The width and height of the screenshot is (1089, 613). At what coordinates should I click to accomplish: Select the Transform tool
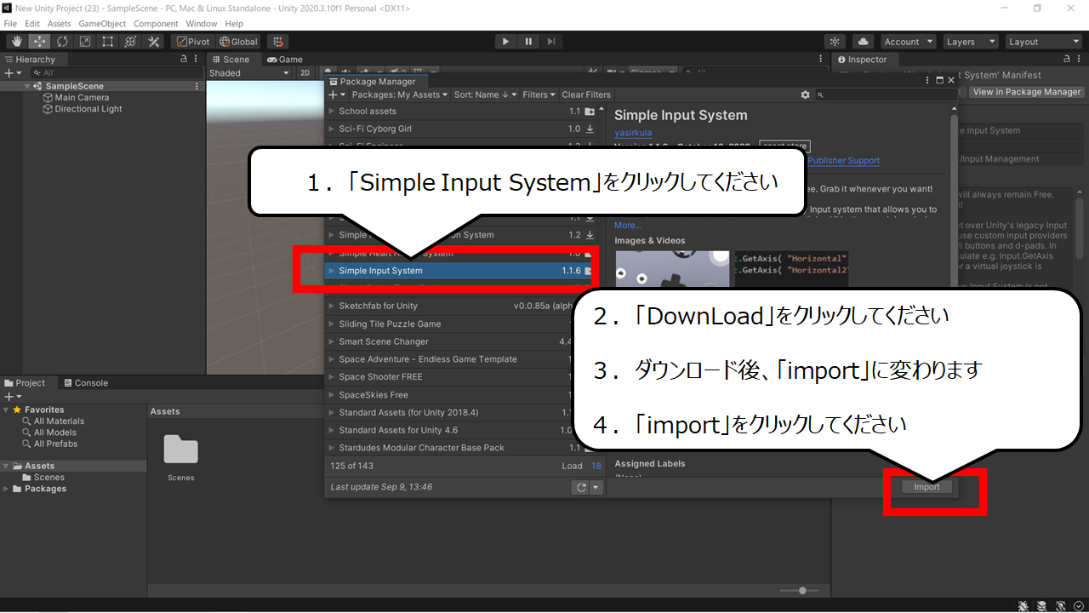point(131,42)
